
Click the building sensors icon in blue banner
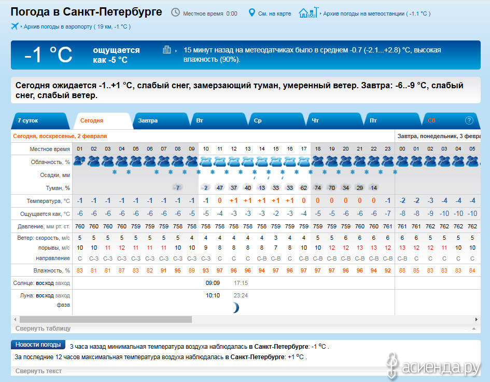[167, 49]
